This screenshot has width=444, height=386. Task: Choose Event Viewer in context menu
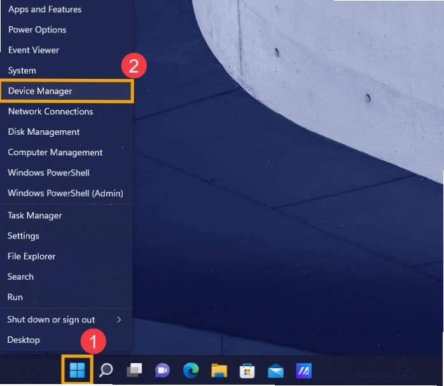point(66,50)
